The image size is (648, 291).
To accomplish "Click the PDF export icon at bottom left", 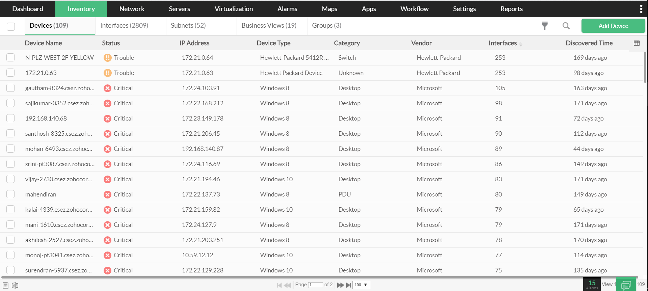I will [6, 285].
